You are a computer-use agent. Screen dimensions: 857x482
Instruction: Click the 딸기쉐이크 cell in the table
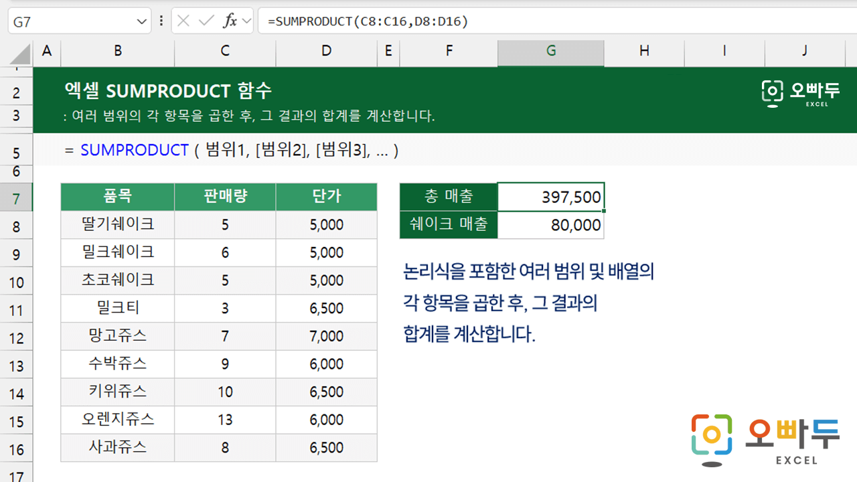click(x=117, y=225)
